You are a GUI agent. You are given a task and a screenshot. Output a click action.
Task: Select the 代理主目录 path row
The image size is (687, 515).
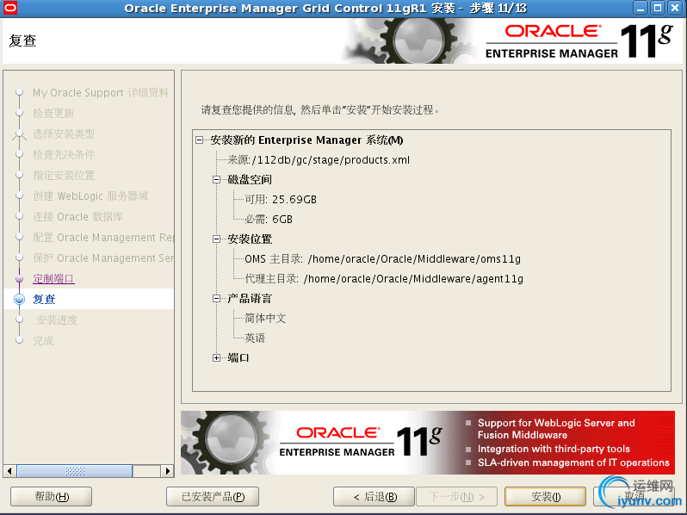[x=384, y=279]
